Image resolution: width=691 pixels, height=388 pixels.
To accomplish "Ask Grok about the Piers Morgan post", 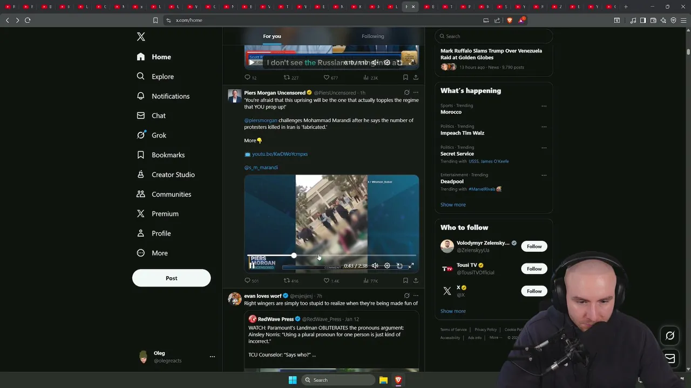I will (x=407, y=93).
